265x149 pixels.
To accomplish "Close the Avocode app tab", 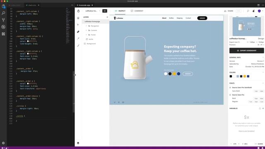I will coord(92,5).
